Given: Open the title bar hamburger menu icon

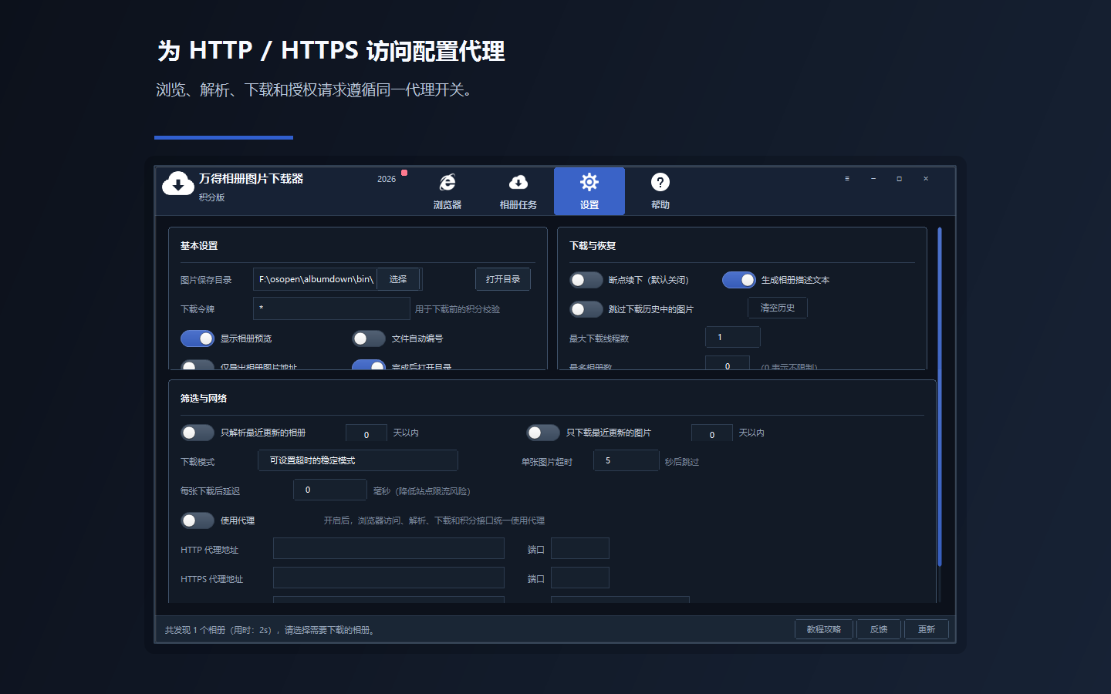Looking at the screenshot, I should 847,178.
